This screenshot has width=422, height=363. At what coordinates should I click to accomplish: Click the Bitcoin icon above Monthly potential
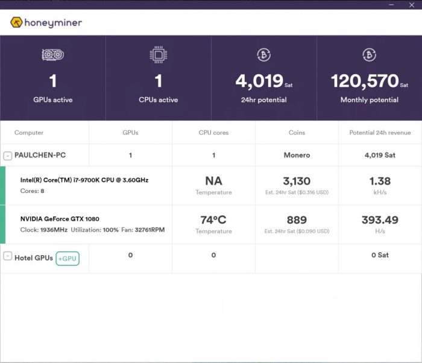pos(369,55)
